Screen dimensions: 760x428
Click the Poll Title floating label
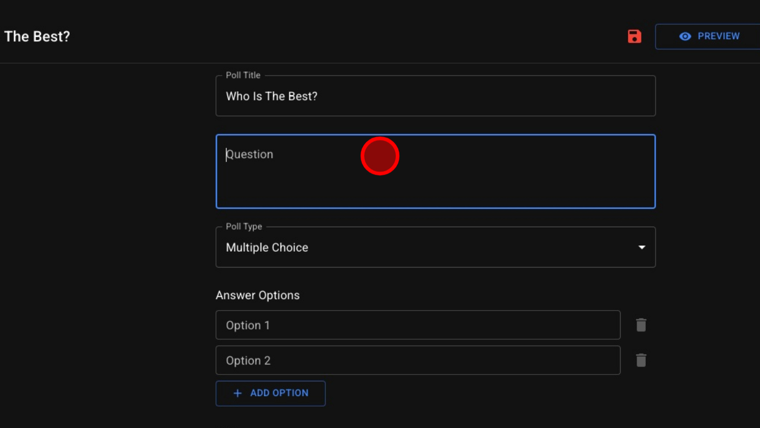coord(243,76)
